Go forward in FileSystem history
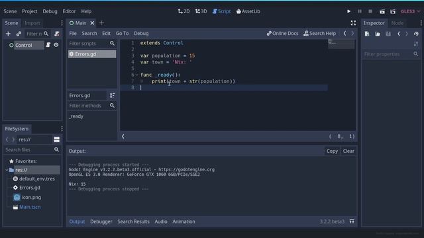 point(13,139)
